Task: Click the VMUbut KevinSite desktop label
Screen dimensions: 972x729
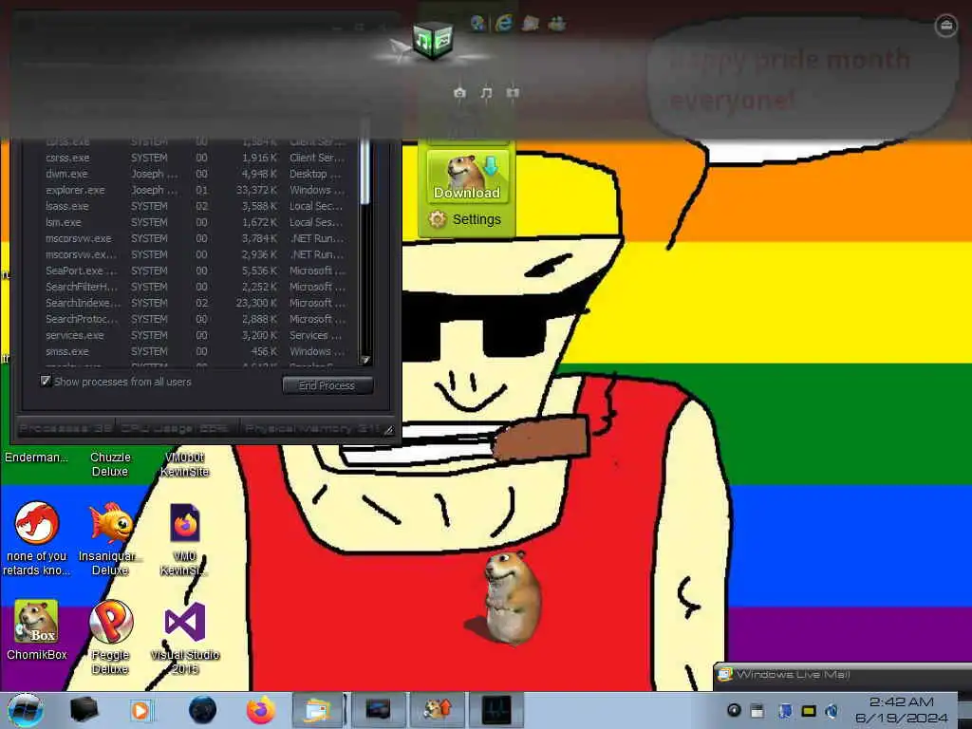Action: click(x=185, y=464)
